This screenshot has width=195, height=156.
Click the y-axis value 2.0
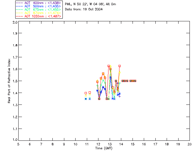(15, 22)
